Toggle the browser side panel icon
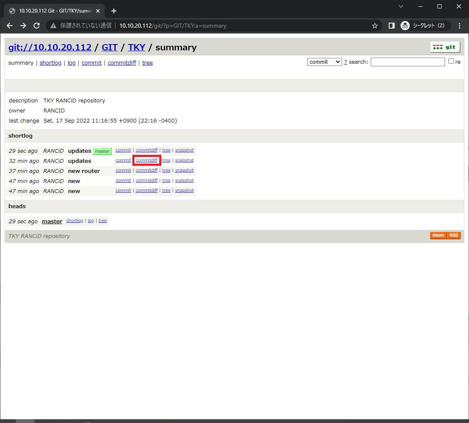Viewport: 469px width, 423px height. point(391,26)
